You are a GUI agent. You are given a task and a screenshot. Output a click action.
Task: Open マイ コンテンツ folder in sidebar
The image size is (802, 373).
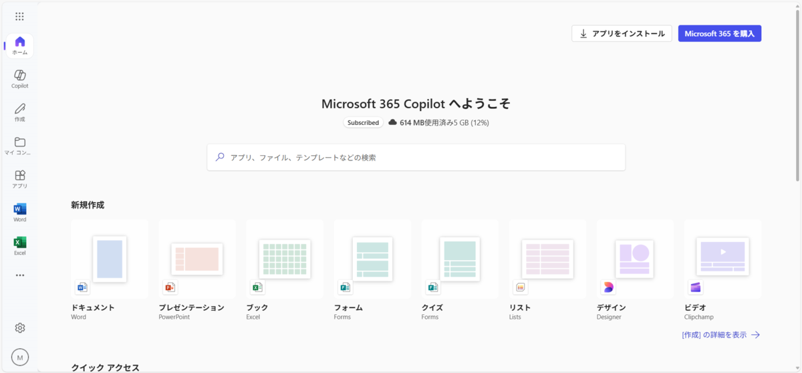click(20, 146)
